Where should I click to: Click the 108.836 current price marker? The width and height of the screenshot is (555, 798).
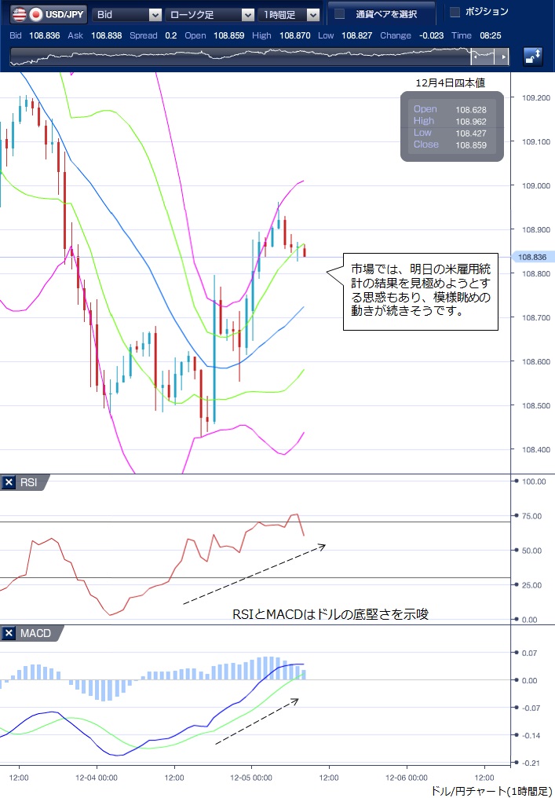532,257
